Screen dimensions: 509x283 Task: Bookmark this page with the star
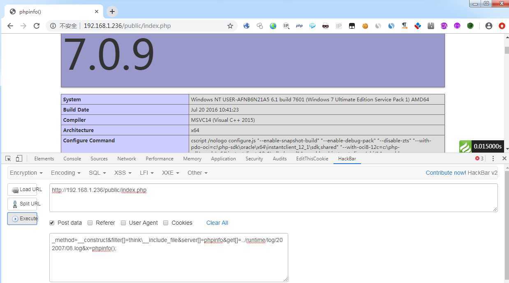click(x=230, y=26)
